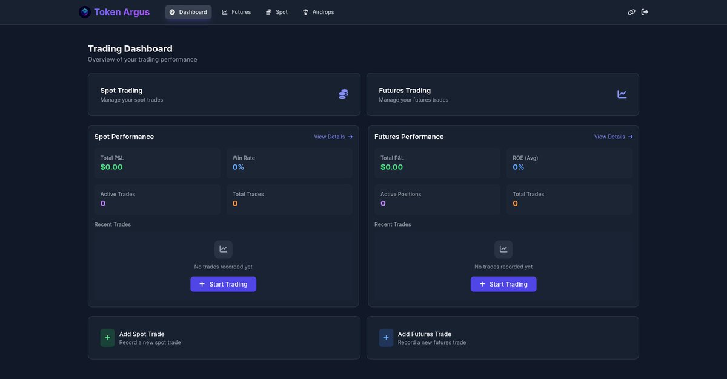The image size is (727, 379).
Task: Open the Futures tab in navigation
Action: (x=236, y=12)
